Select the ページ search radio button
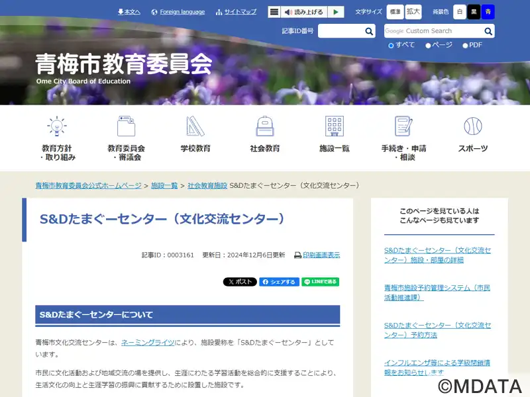 428,45
